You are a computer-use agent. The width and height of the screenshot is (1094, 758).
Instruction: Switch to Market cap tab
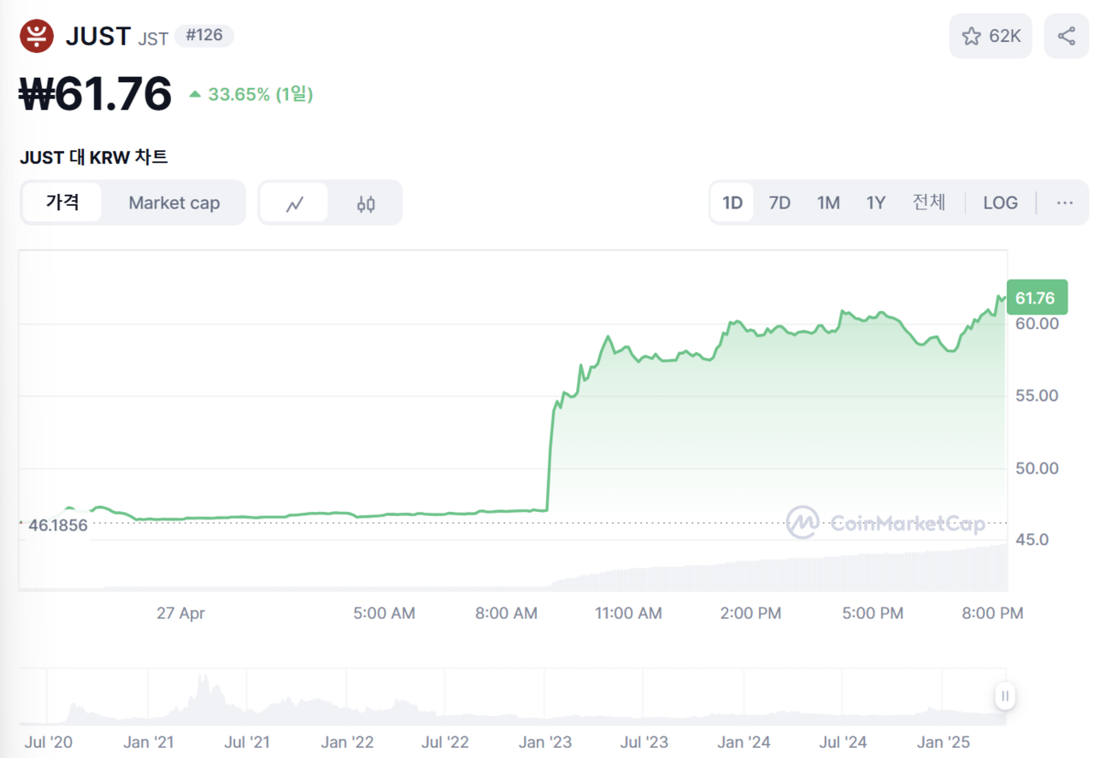[x=174, y=203]
